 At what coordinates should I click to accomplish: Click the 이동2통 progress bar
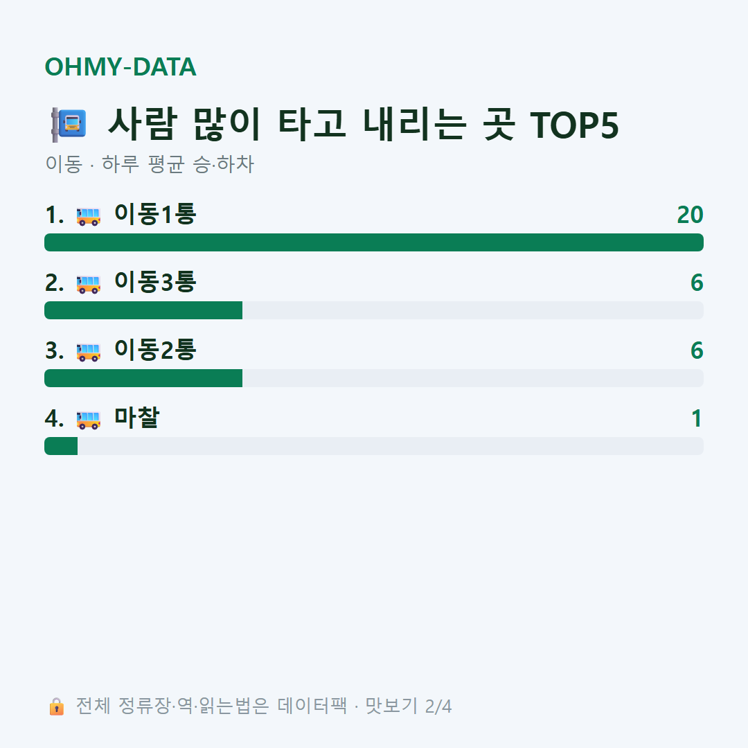(374, 378)
